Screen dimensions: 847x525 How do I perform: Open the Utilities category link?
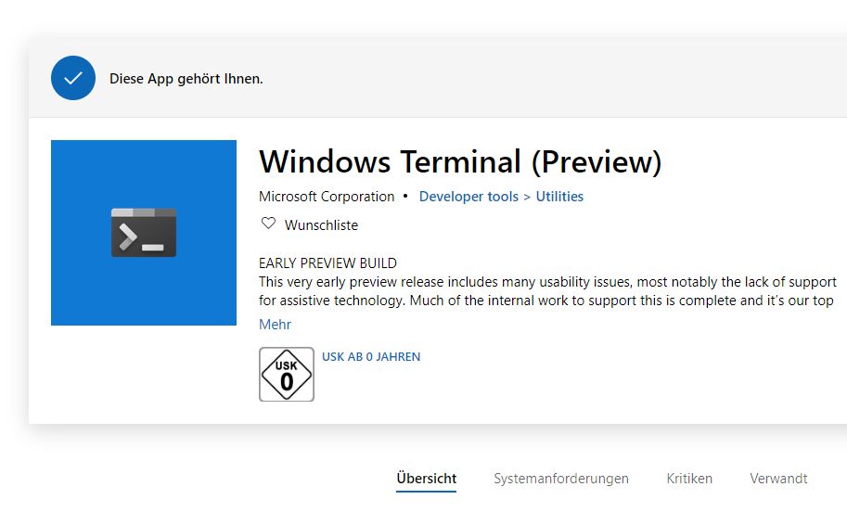pyautogui.click(x=559, y=197)
